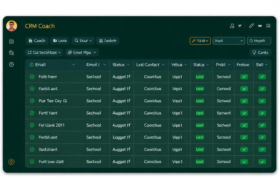Image resolution: width=279 pixels, height=189 pixels.
Task: Toggle Feeiun checkbox in Ford Tajrt row
Action: [x=244, y=113]
